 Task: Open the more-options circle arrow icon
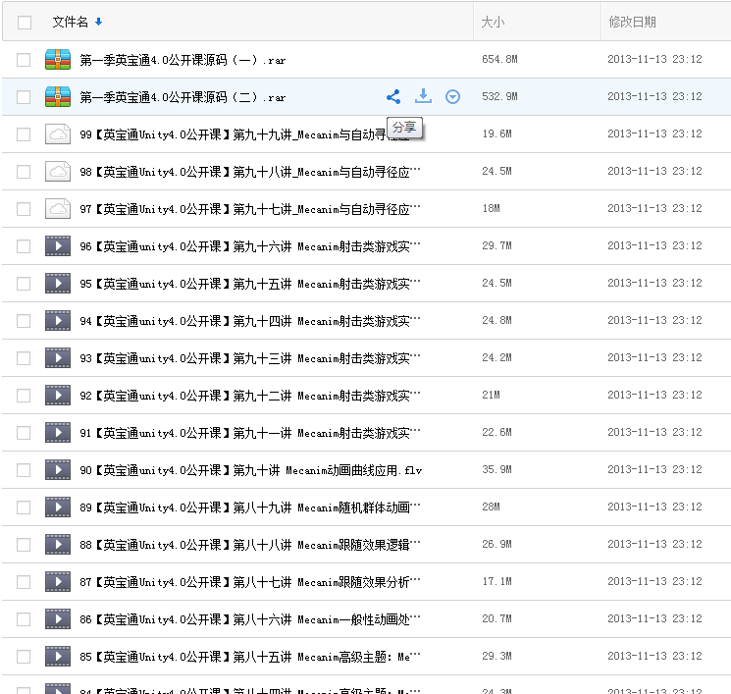click(x=452, y=96)
